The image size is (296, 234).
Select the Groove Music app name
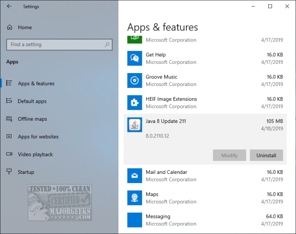(161, 77)
